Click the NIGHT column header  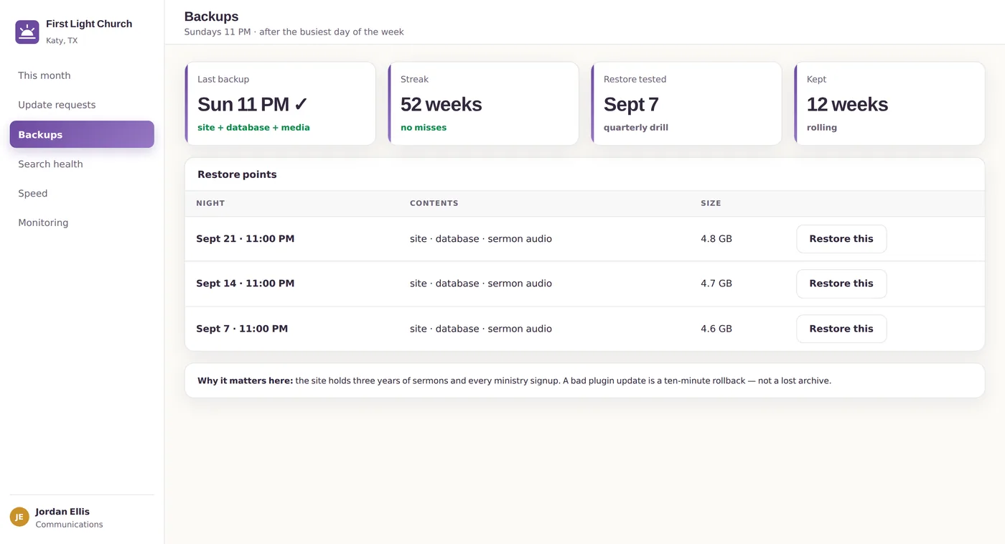coord(210,203)
